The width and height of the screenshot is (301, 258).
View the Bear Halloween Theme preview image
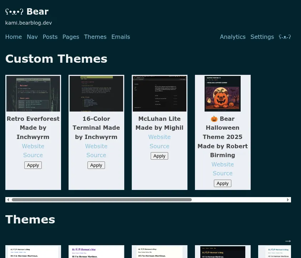tap(222, 93)
